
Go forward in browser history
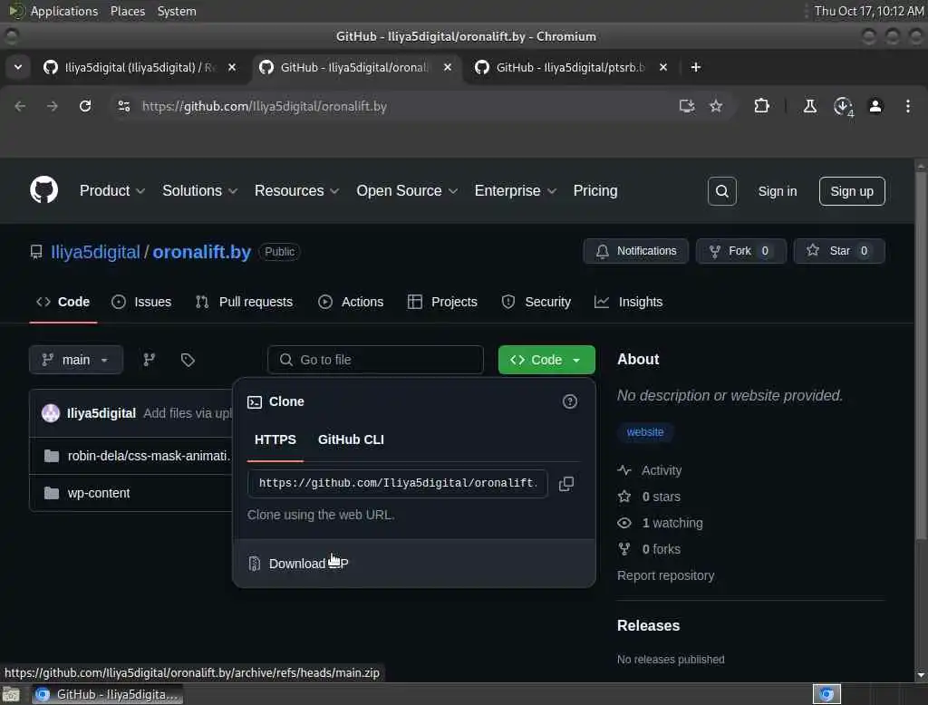pyautogui.click(x=53, y=106)
